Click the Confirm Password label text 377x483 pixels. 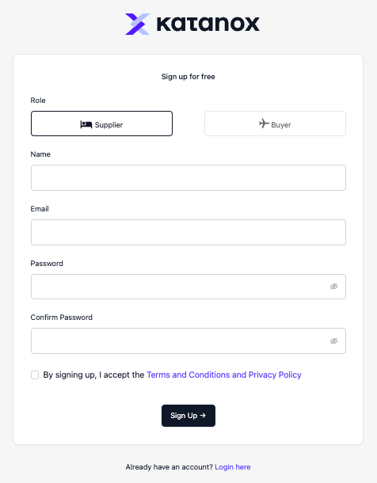61,318
